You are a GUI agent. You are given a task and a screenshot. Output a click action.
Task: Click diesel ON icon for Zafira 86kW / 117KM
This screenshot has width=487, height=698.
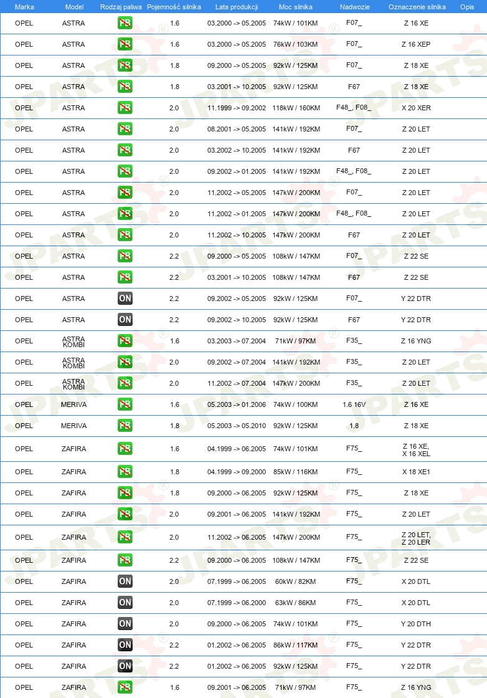click(x=125, y=644)
